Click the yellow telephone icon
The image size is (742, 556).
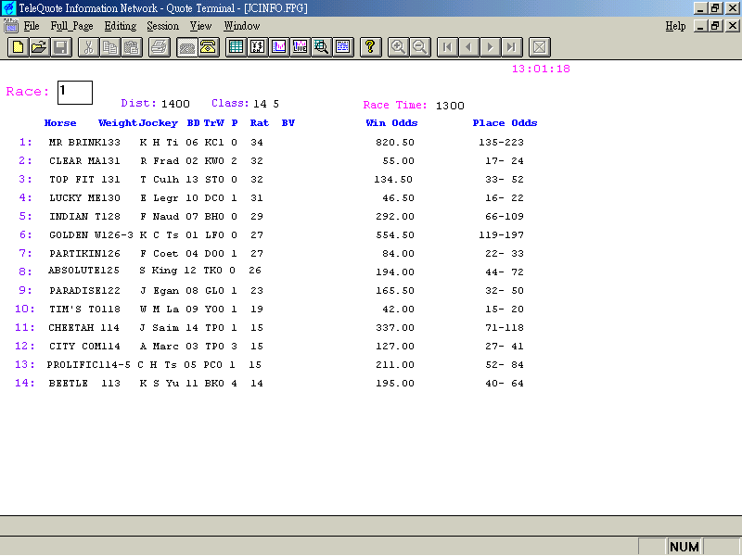point(209,47)
